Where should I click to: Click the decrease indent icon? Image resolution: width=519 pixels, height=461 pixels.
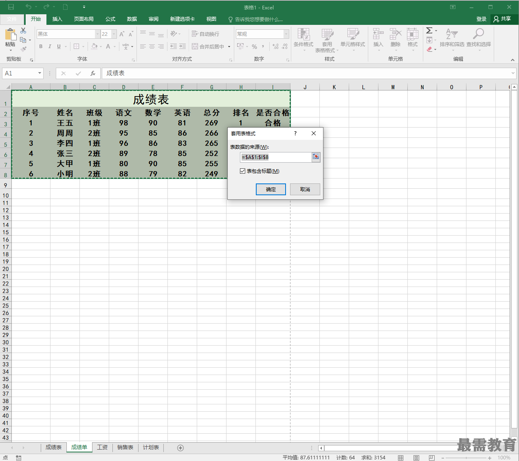[x=174, y=46]
